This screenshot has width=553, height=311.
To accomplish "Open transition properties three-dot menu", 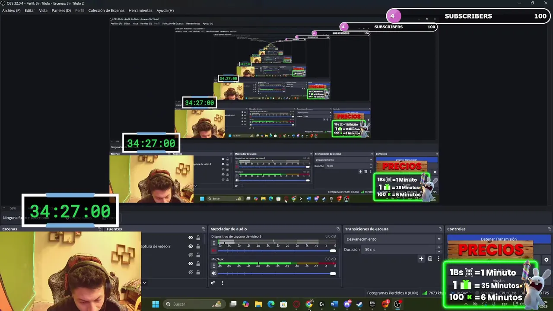I will coord(439,259).
